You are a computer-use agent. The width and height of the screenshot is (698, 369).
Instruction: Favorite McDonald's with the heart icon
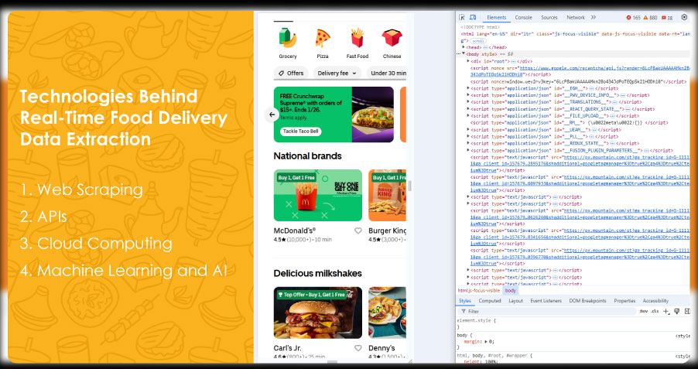click(358, 231)
